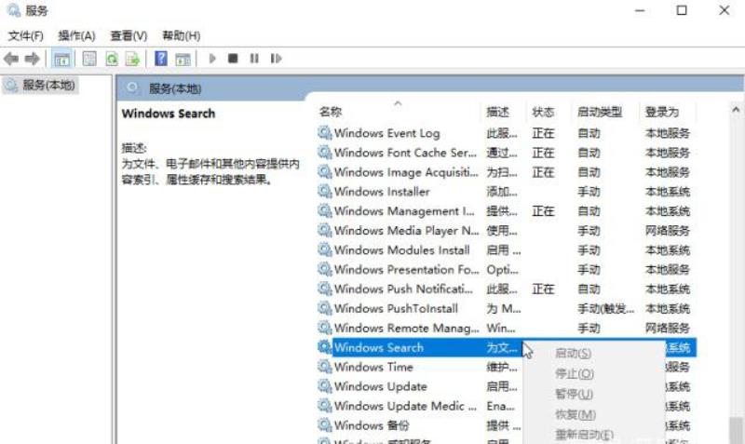Image resolution: width=745 pixels, height=444 pixels.
Task: Click 手动(触发... startup type of PushToInstall
Action: tap(605, 309)
